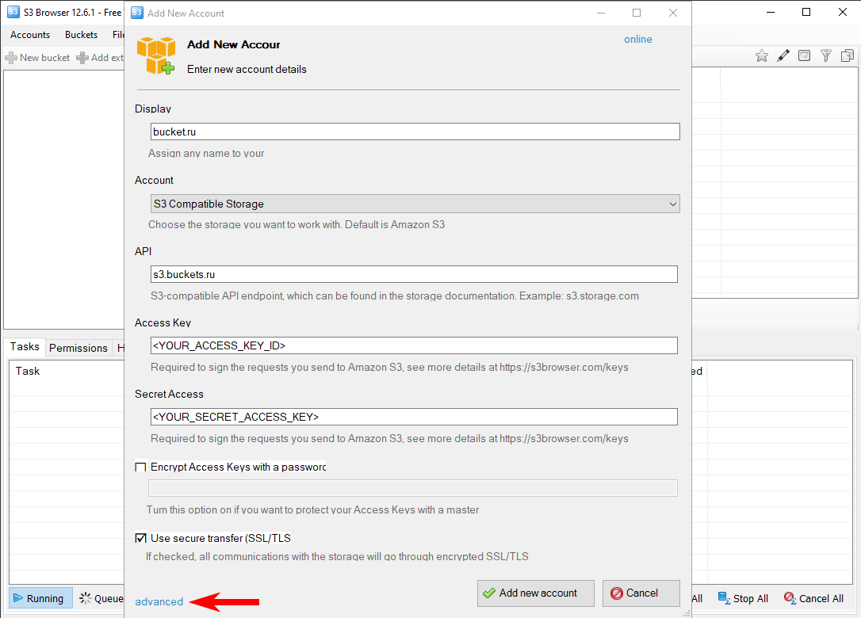Image resolution: width=861 pixels, height=618 pixels.
Task: Switch to the Permissions tab
Action: [x=78, y=348]
